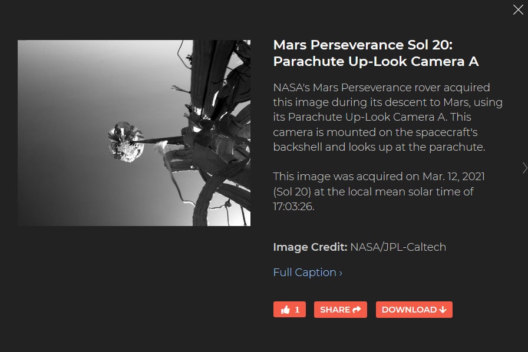The height and width of the screenshot is (352, 528).
Task: Click the share arrow icon
Action: (357, 310)
